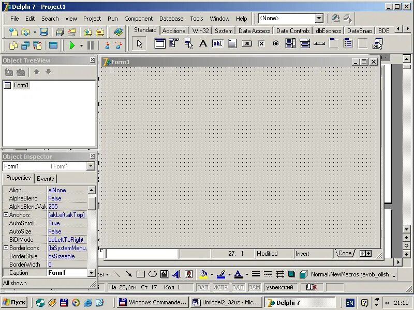This screenshot has height=310, width=414.
Task: Click Word line color brush button
Action: tap(221, 274)
